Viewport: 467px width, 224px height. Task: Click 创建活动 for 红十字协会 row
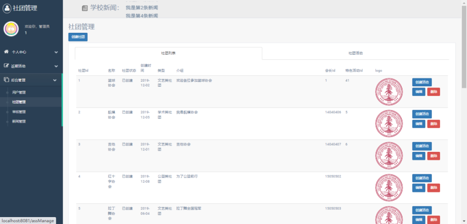[x=422, y=178]
